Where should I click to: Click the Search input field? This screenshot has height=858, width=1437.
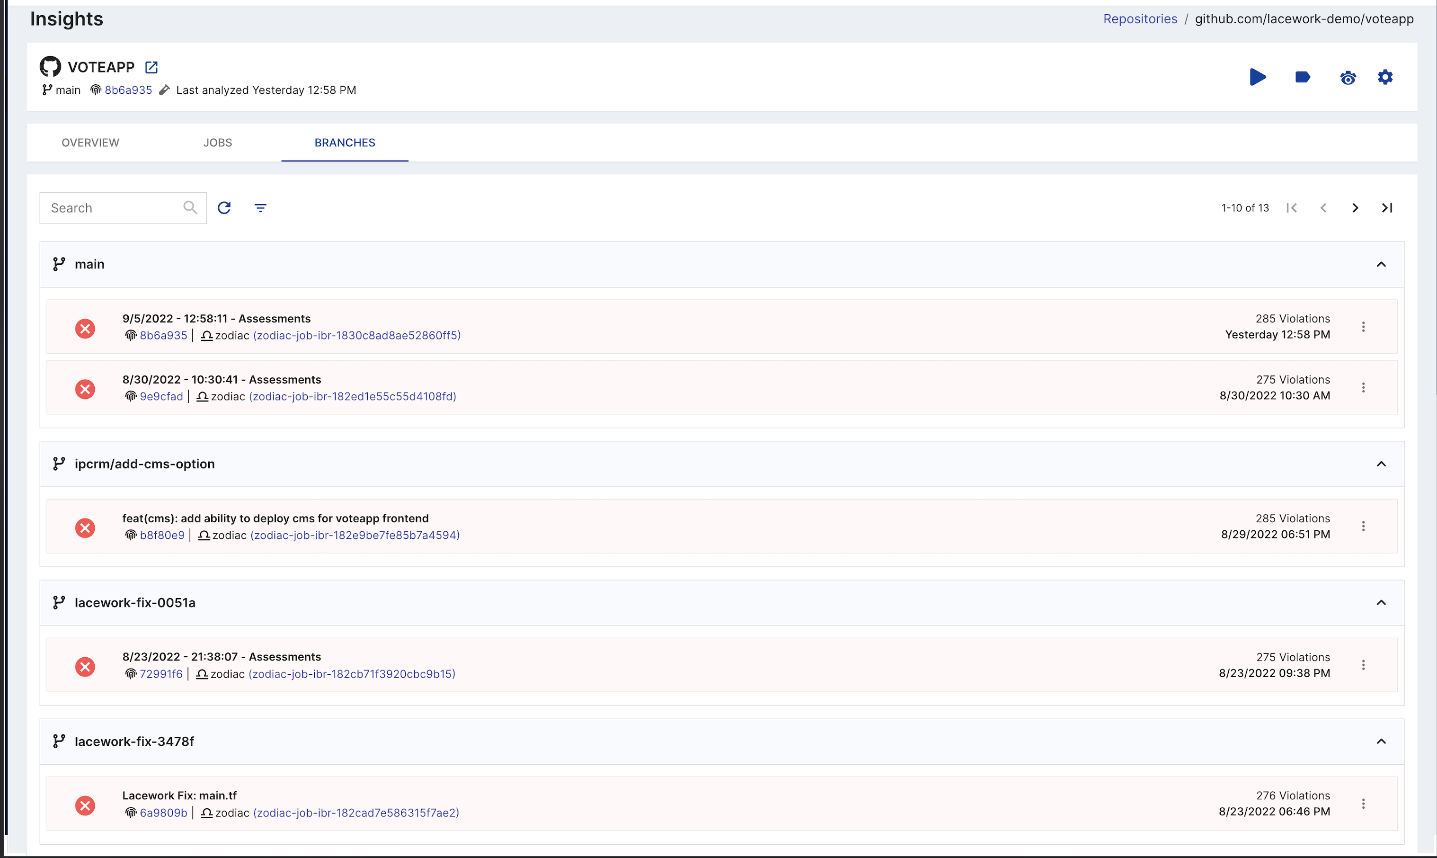110,207
